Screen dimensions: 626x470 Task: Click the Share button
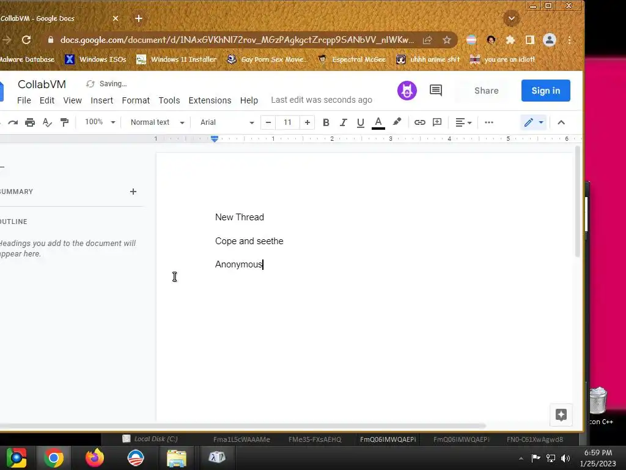pos(486,91)
